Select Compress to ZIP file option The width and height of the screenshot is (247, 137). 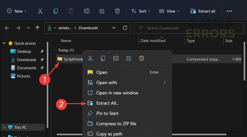tap(116, 124)
